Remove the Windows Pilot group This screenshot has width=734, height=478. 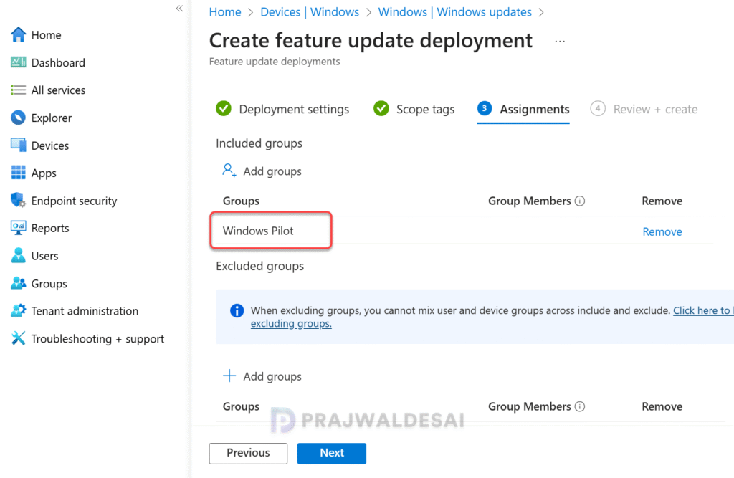662,231
